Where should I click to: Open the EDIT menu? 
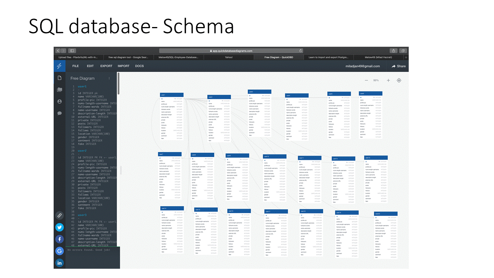90,66
